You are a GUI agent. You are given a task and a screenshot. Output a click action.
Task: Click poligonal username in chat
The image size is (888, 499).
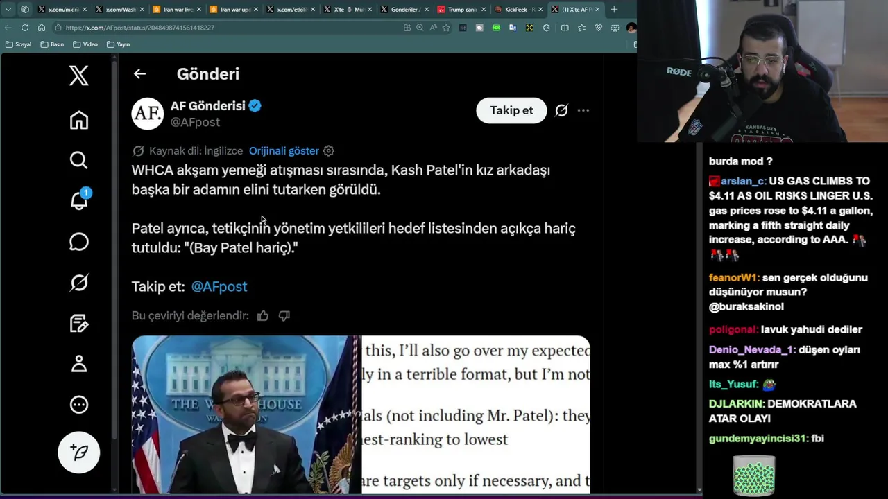[x=733, y=330]
